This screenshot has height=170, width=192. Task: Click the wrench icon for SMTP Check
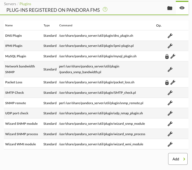(x=170, y=93)
